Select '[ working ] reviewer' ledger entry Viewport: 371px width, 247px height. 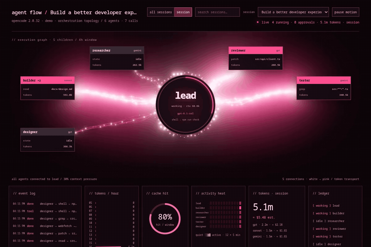click(329, 229)
